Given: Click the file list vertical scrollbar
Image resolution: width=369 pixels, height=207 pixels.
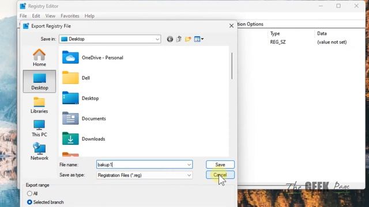Looking at the screenshot, I should tap(232, 66).
